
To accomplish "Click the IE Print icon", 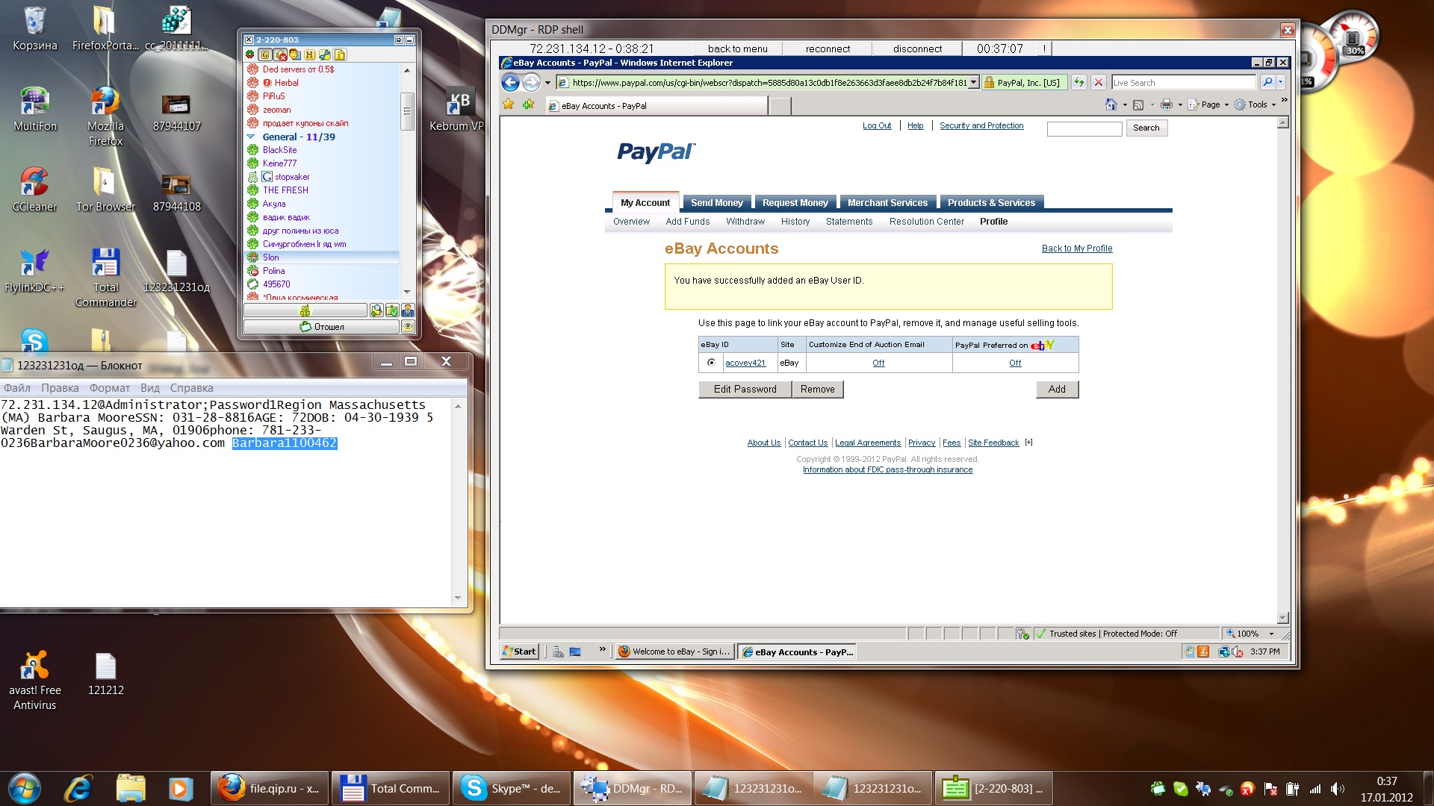I will [1167, 104].
